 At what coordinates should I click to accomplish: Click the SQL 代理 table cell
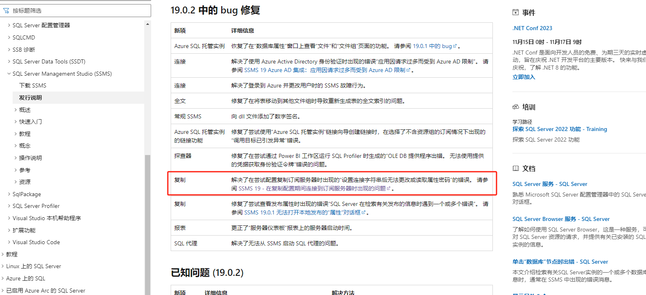click(x=186, y=243)
